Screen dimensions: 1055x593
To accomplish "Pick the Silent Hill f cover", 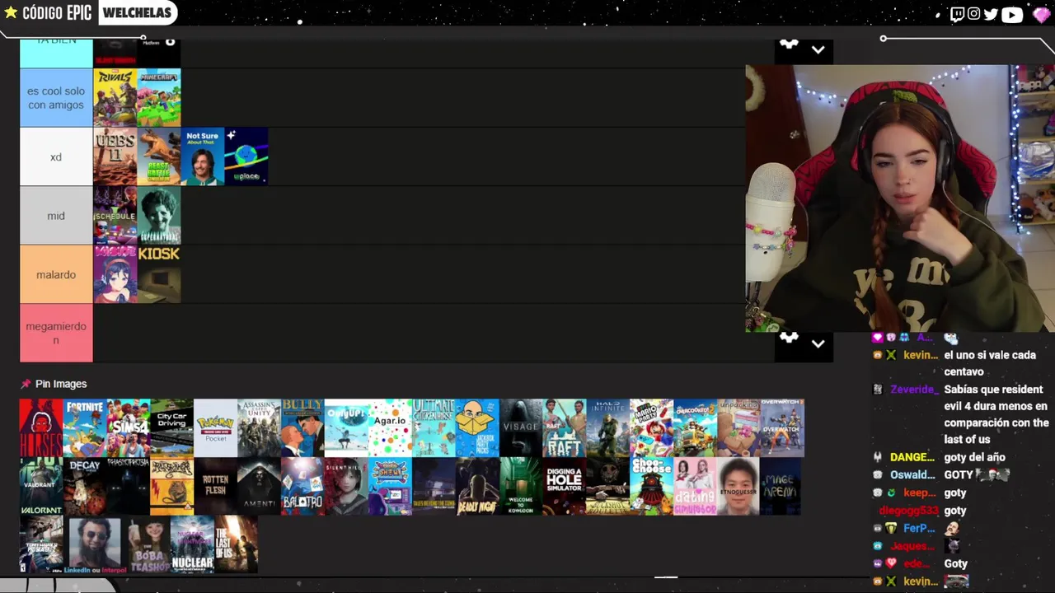I will [346, 487].
